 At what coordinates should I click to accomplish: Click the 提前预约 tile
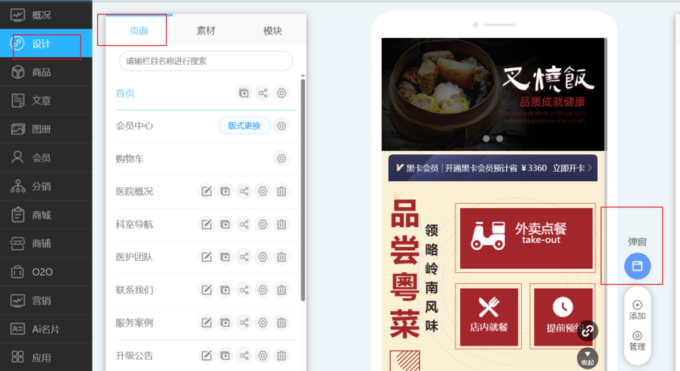(563, 317)
